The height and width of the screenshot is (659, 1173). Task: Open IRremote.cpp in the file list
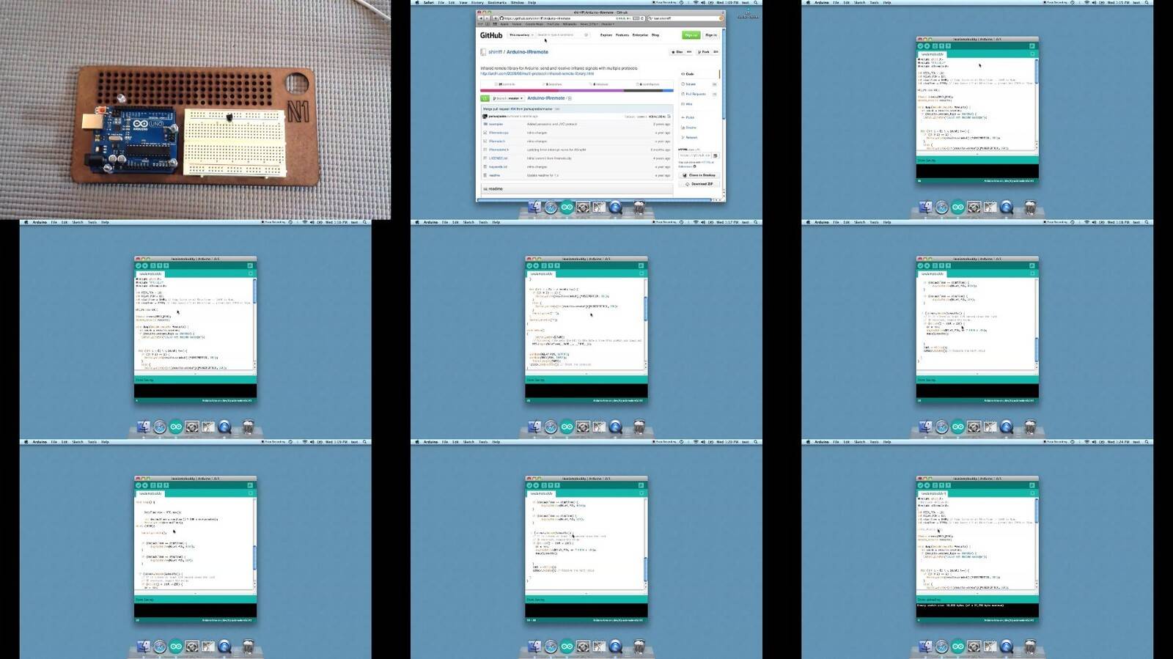tap(499, 133)
